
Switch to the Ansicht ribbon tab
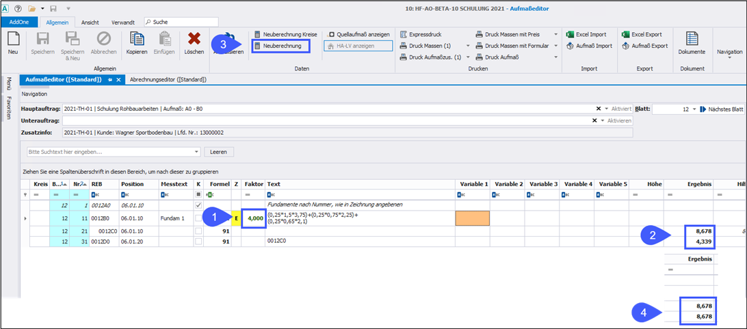point(90,22)
